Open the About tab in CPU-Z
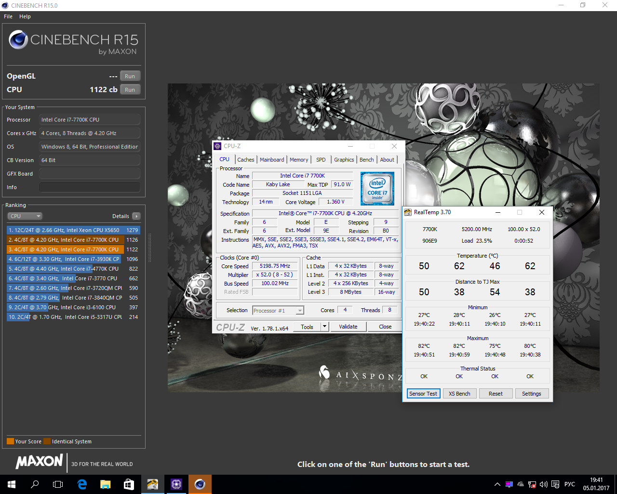 tap(387, 160)
